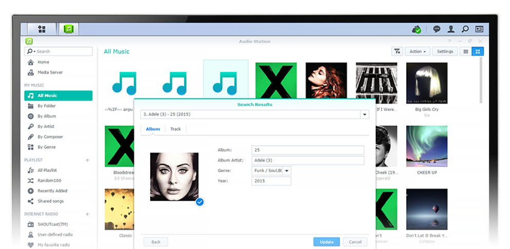Select the --%2F--- anpu music thumbnail
The width and height of the screenshot is (510, 249).
coord(125,83)
